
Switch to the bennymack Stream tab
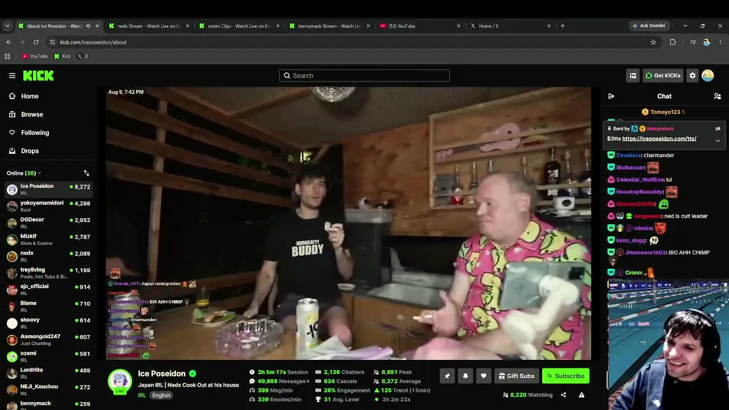coord(330,26)
